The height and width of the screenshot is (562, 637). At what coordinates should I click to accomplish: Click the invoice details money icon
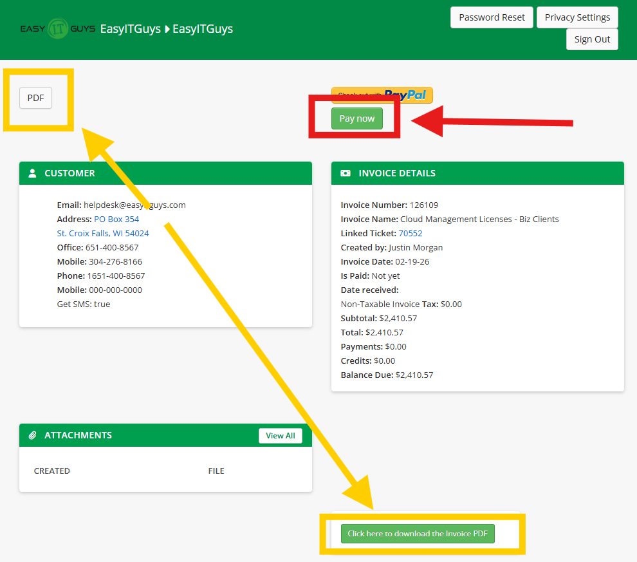(346, 174)
